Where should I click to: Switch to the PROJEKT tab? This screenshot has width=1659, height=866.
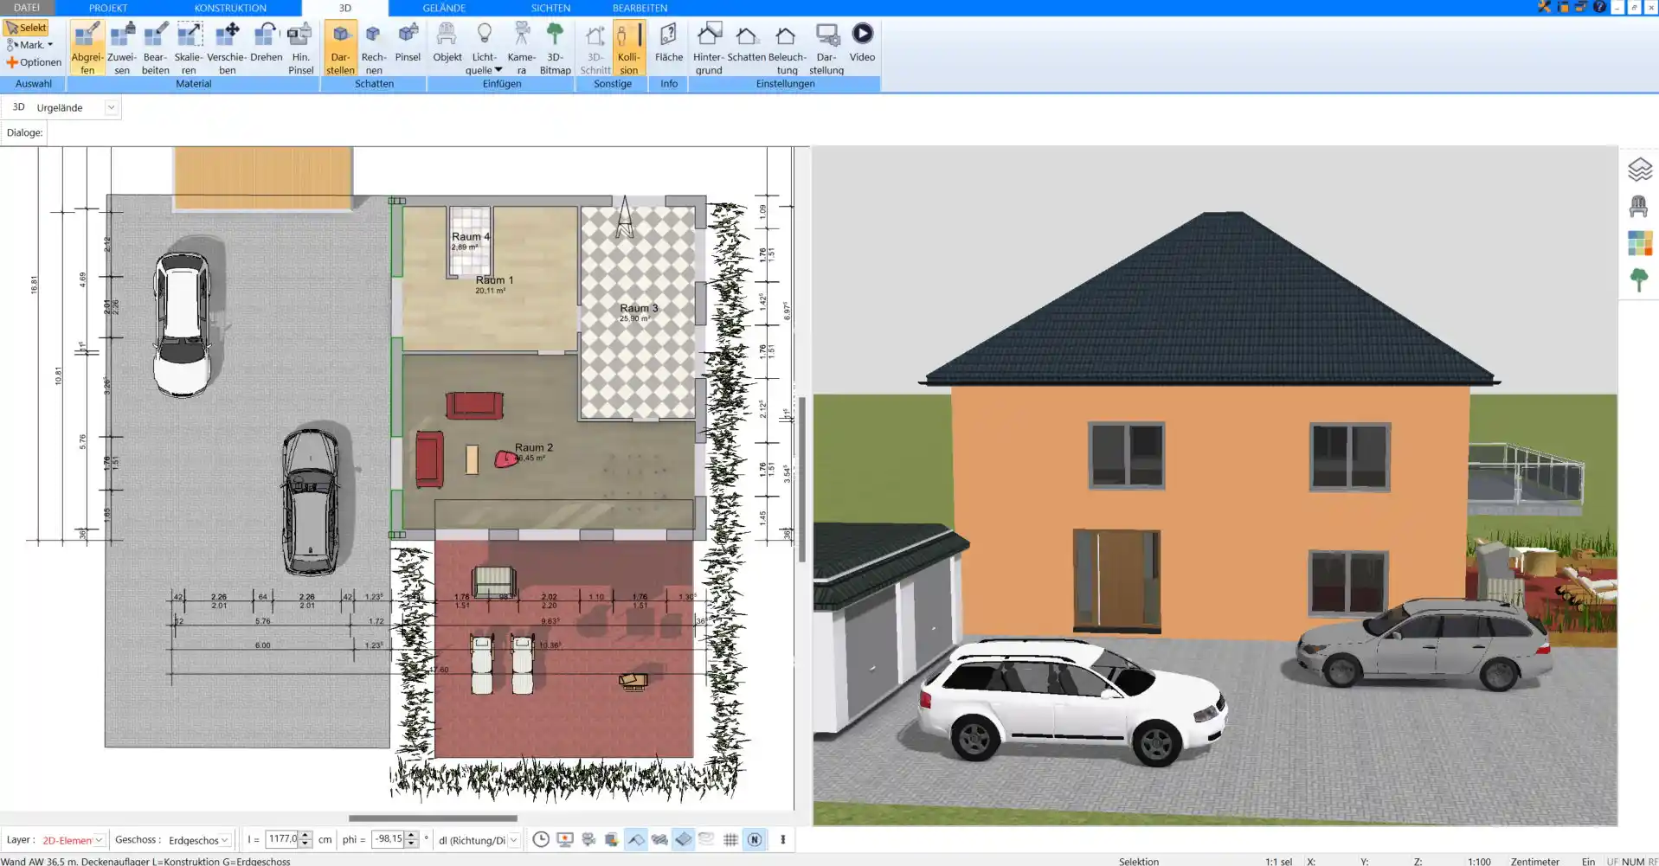pos(108,8)
